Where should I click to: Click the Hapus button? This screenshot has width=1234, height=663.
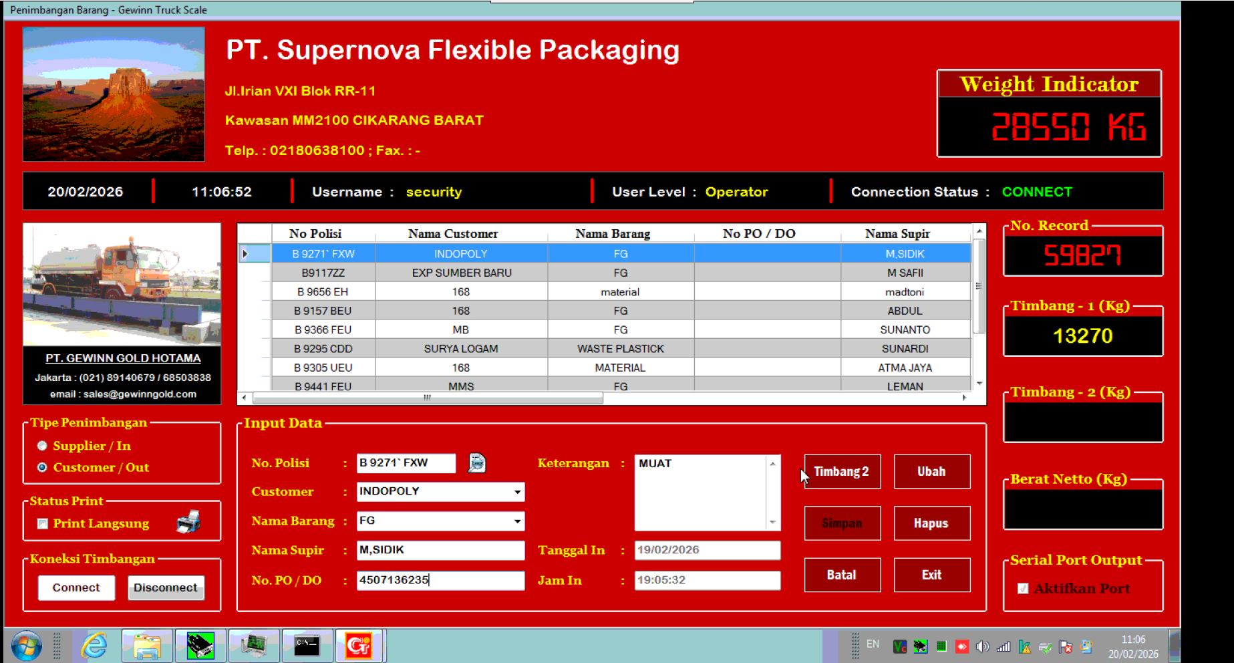pos(932,523)
